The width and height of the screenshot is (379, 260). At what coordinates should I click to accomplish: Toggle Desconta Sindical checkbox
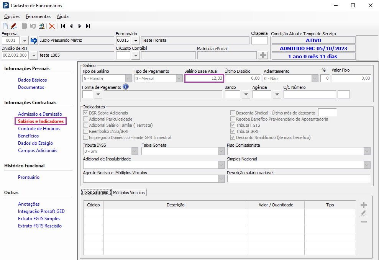(x=233, y=113)
